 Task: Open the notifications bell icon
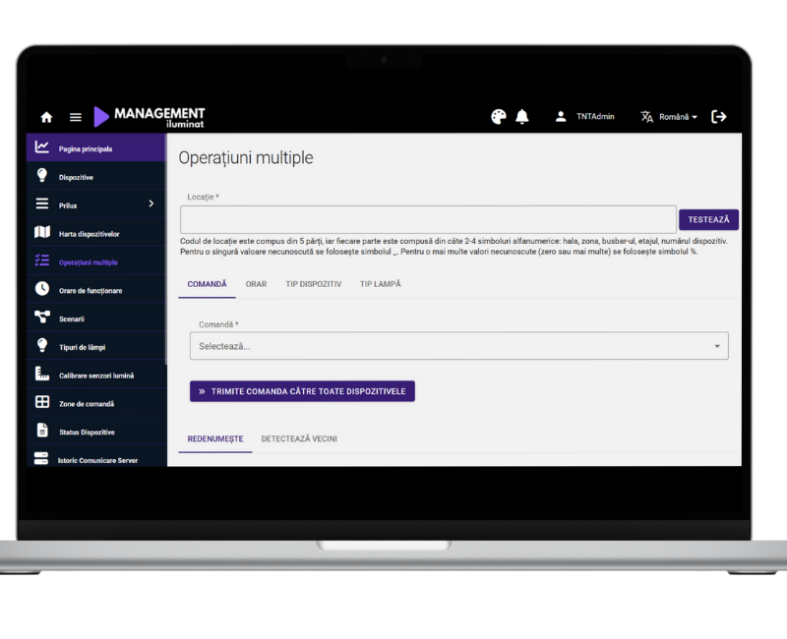coord(522,117)
